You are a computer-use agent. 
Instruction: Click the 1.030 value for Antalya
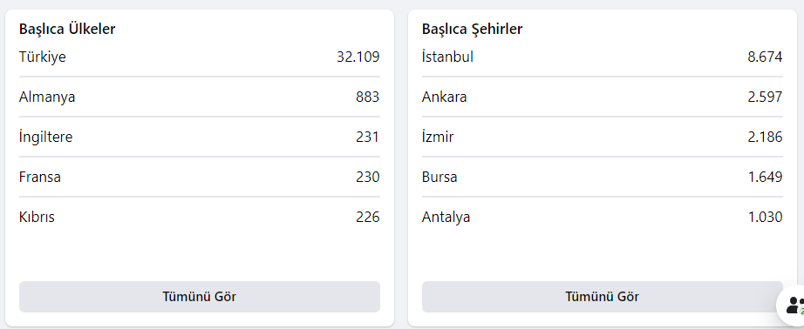pos(765,217)
